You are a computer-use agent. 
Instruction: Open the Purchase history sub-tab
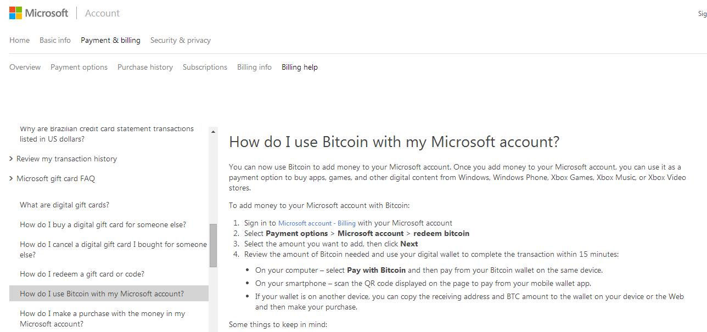click(x=145, y=67)
